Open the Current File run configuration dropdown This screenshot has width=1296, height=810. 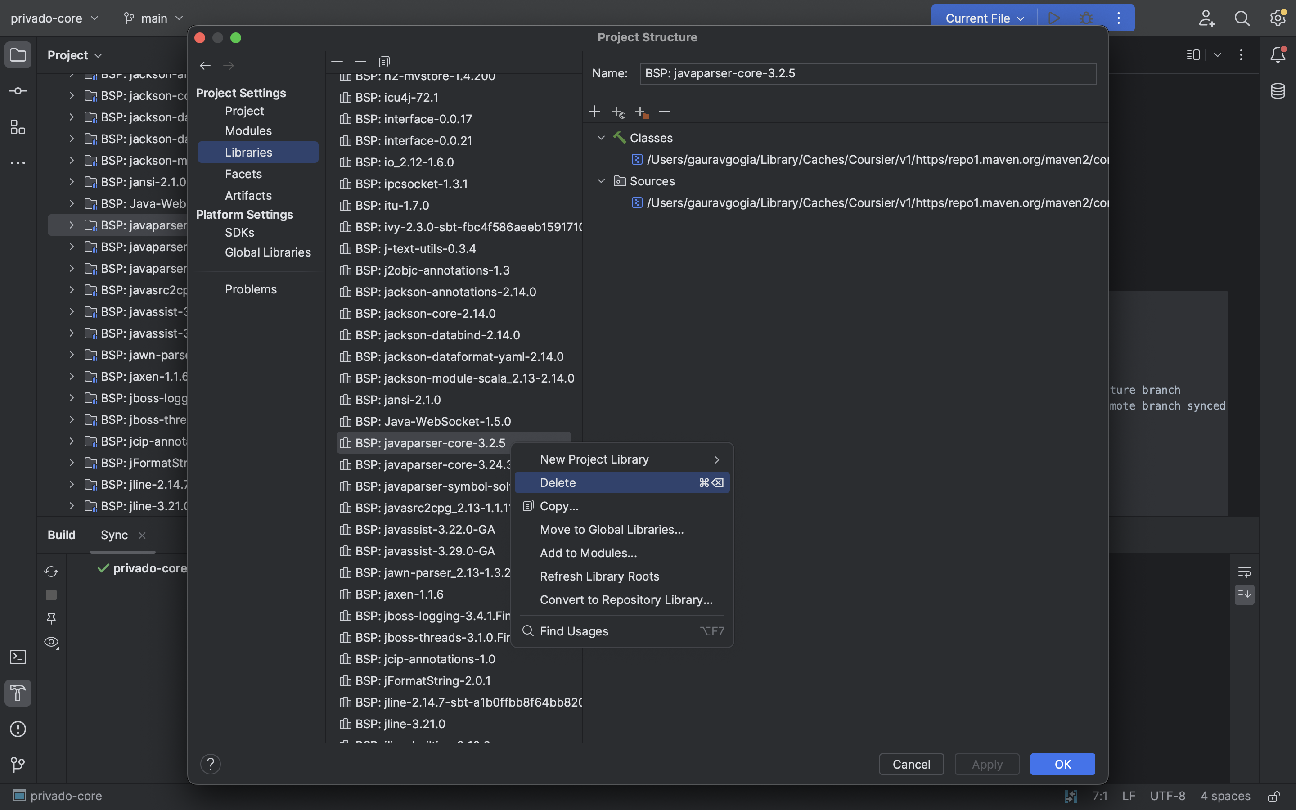[984, 18]
